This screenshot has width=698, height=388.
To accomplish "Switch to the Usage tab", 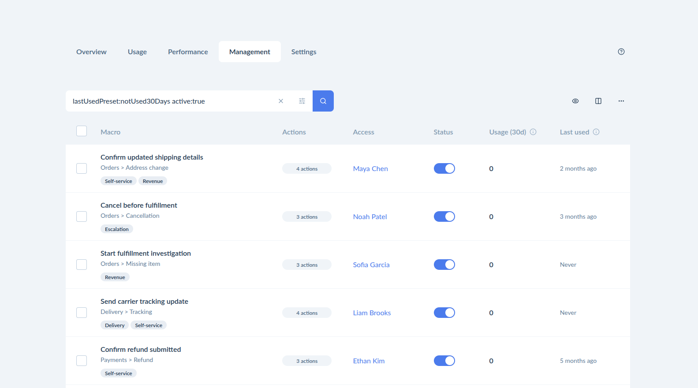I will tap(137, 52).
